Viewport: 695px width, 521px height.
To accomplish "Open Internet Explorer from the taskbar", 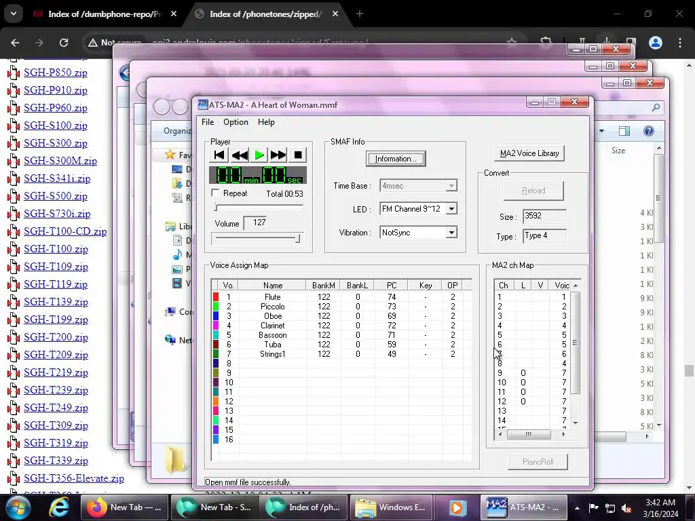I will coord(58,507).
